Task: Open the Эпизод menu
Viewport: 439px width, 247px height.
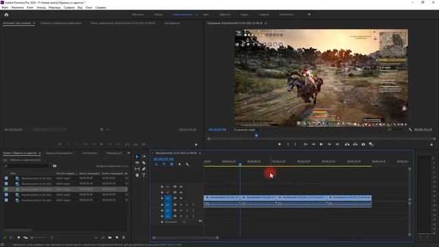Action: (x=41, y=8)
